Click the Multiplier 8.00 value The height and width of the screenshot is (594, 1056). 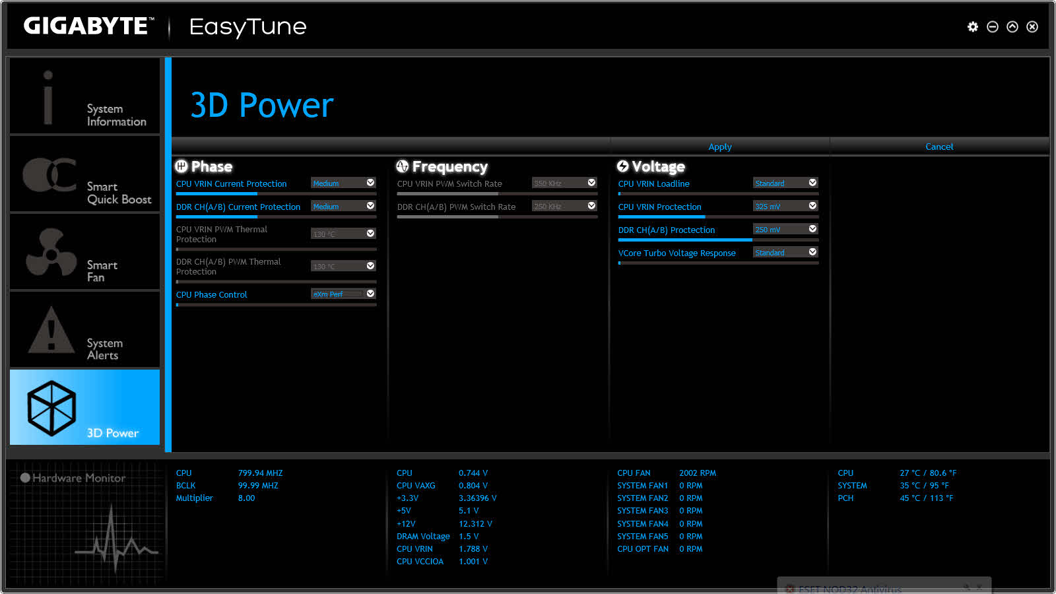pos(246,498)
